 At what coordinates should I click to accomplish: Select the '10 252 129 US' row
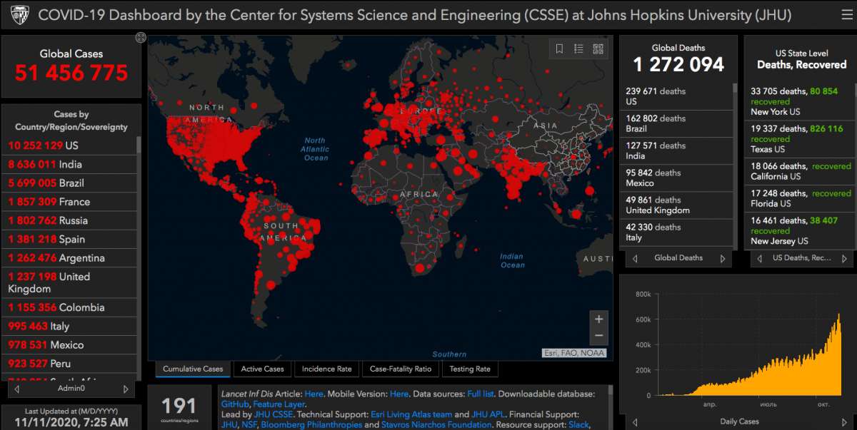tap(69, 145)
